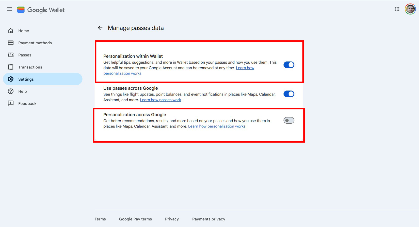Click the Use passes across Google title

131,88
